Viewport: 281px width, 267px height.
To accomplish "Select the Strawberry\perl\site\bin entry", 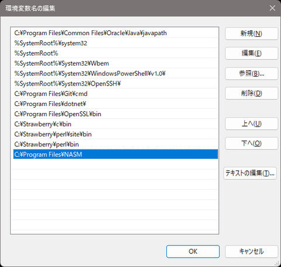I will (115, 135).
